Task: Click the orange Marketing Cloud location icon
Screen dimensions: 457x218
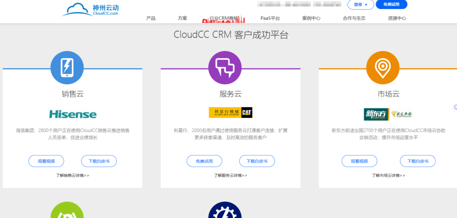Action: [x=382, y=68]
